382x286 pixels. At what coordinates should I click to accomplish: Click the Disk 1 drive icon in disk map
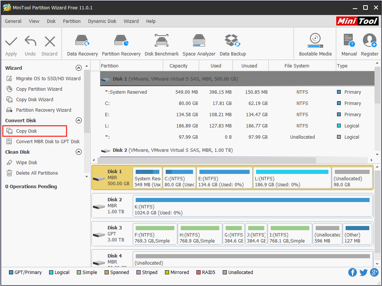tap(99, 178)
